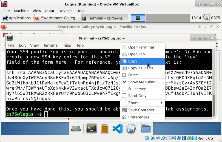Open Preferences... from the context menu
Screen dimensions: 222x142
pyautogui.click(x=143, y=117)
